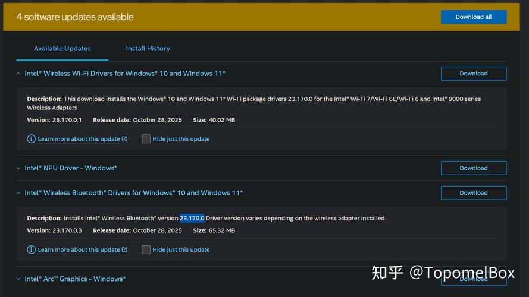
Task: Click the Hide just this update label for Wi-Fi
Action: coord(181,139)
